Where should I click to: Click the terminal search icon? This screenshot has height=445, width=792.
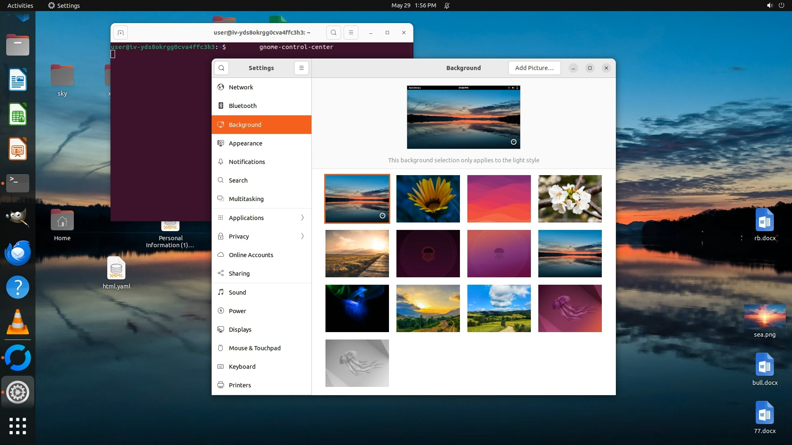tap(334, 33)
